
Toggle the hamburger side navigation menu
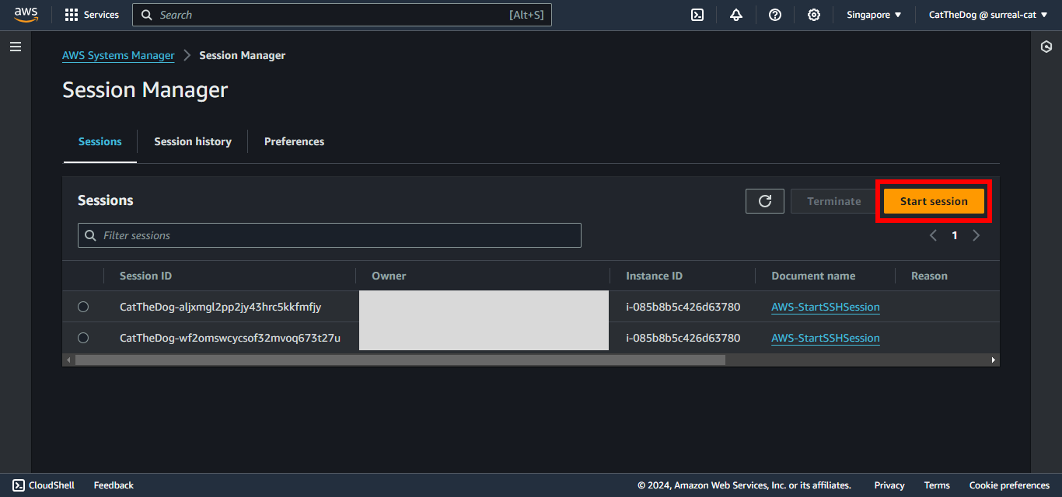(x=16, y=47)
